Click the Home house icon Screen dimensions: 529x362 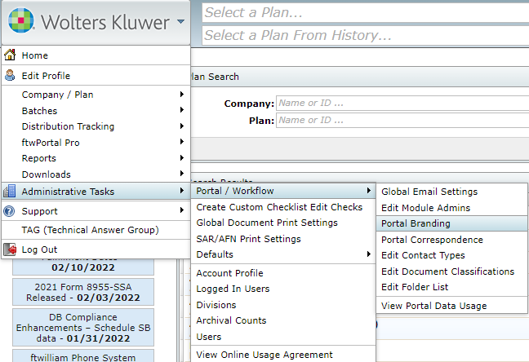(x=10, y=55)
